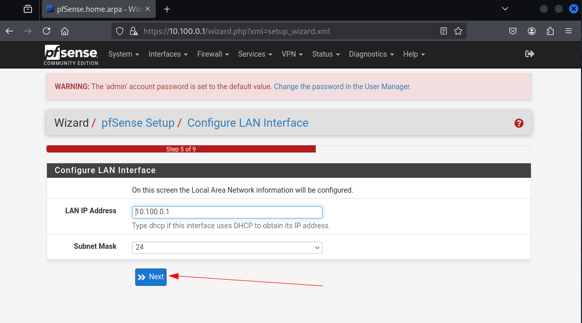Click the browser home icon
The height and width of the screenshot is (323, 582).
click(65, 31)
